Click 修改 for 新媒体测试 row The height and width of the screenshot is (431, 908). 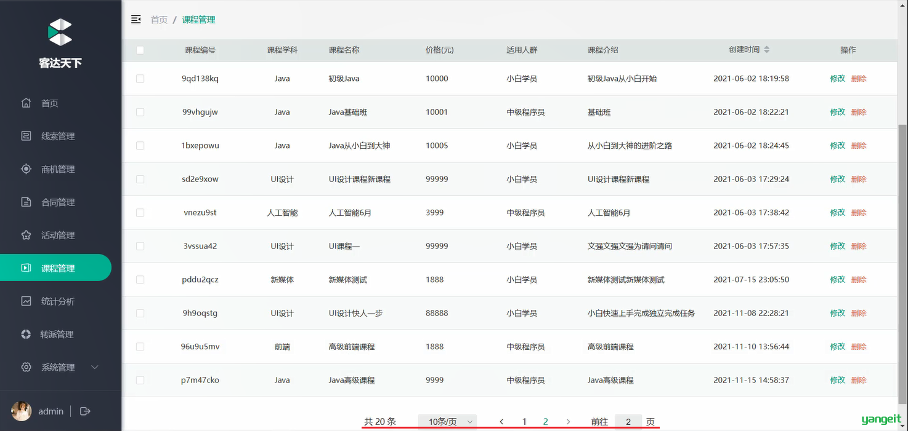(837, 280)
